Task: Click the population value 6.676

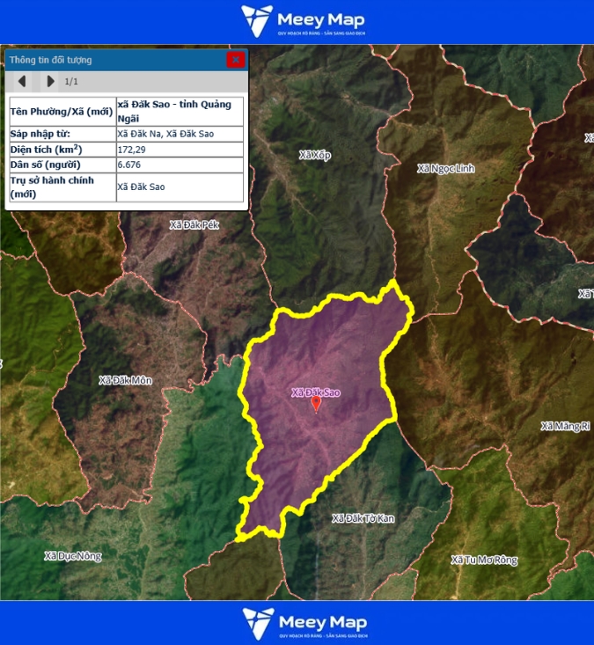Action: coord(129,165)
